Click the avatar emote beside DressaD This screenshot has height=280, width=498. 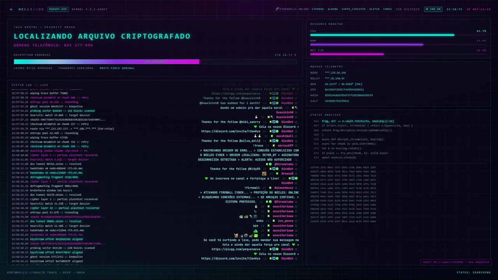coord(264,174)
